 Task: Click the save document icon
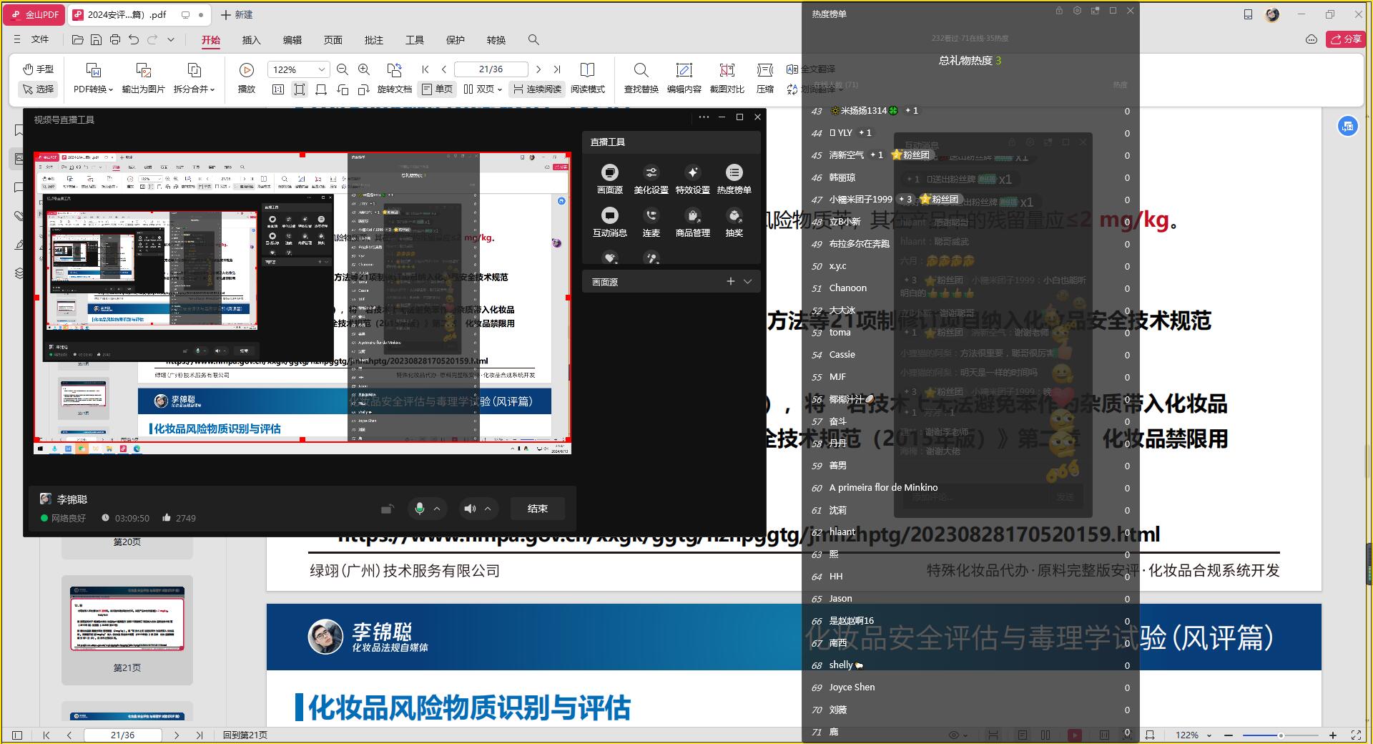coord(96,39)
